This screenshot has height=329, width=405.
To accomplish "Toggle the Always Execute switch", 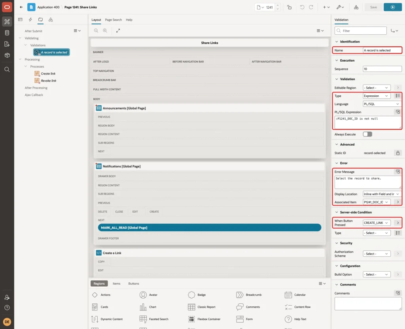I will coord(367,134).
